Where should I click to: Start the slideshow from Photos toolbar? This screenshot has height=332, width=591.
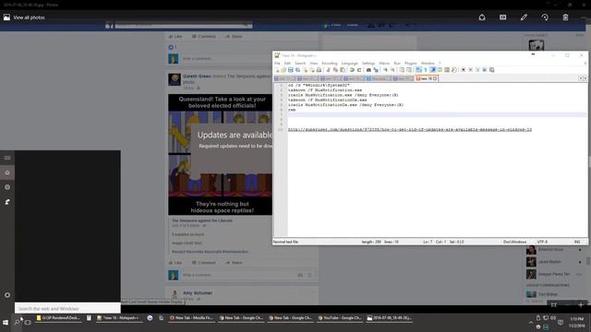[x=502, y=18]
